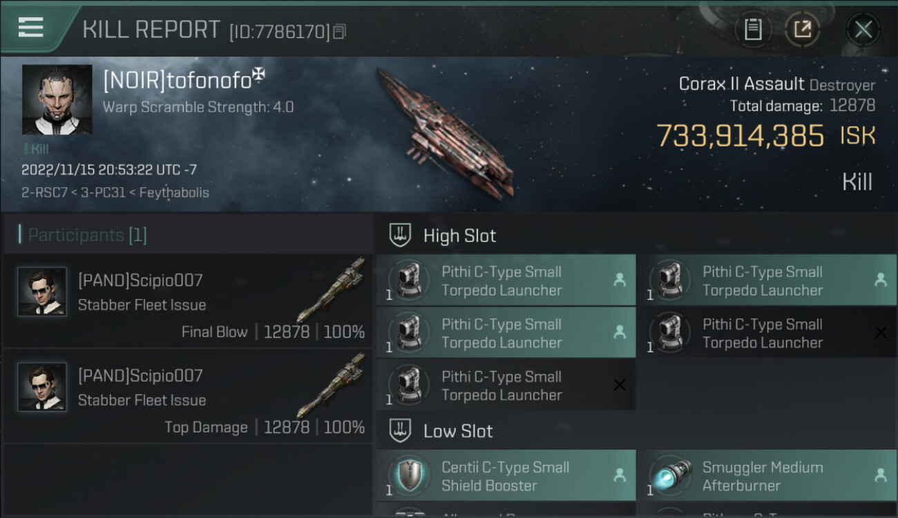Click the Feythabolis location breadcrumb

(x=174, y=193)
